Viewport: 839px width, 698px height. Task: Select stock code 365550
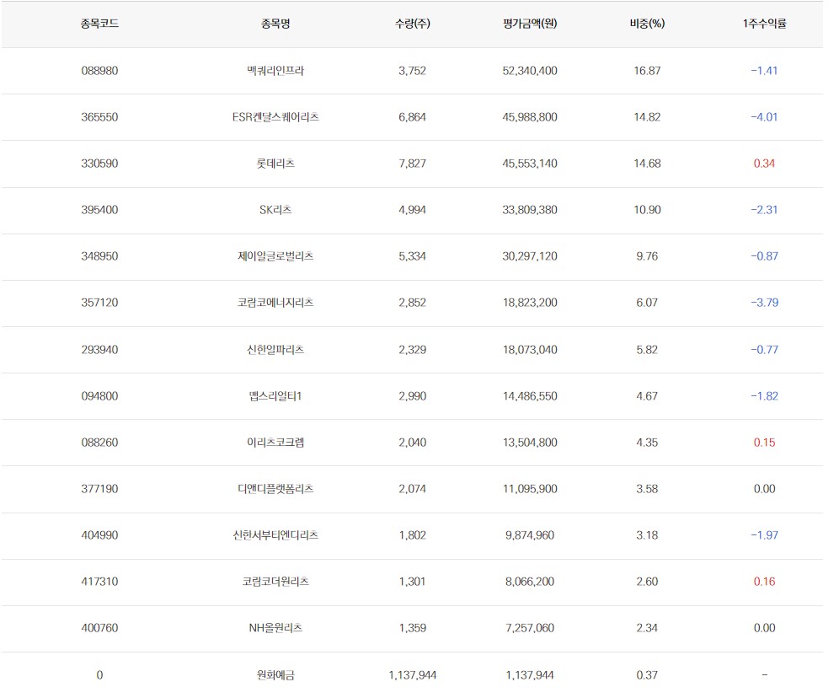(99, 117)
